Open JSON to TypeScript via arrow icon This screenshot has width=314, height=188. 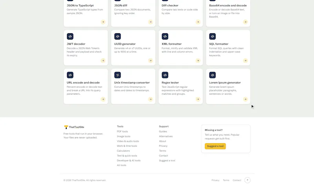(103, 22)
